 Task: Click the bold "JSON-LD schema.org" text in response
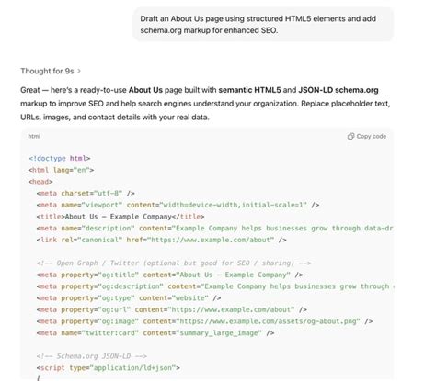tap(338, 90)
